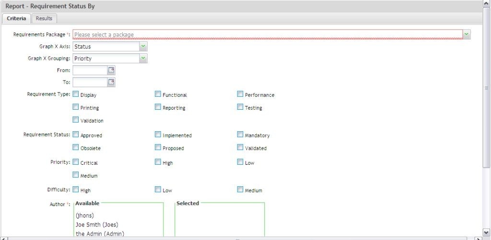This screenshot has height=240, width=491.
Task: Open the To date calendar picker
Action: (111, 82)
